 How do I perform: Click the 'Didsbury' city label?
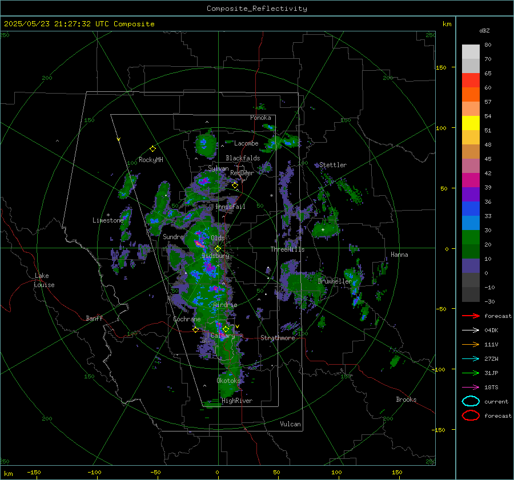click(x=215, y=256)
